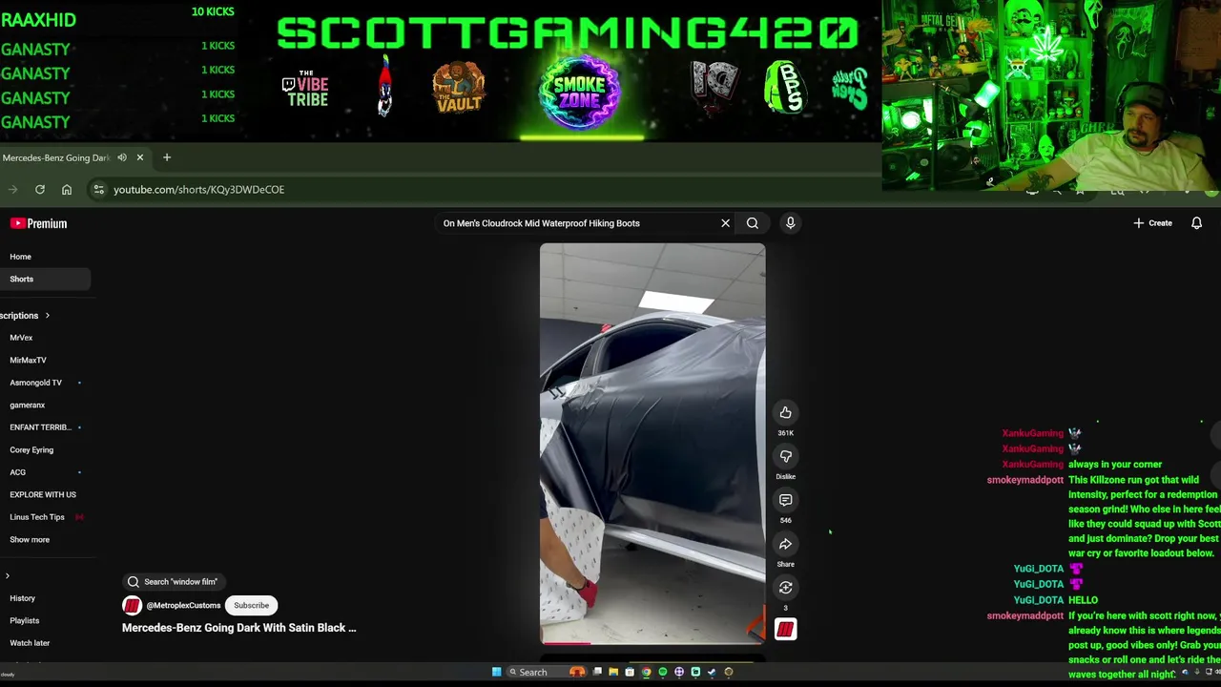Open Chrome from the taskbar
Image resolution: width=1221 pixels, height=687 pixels.
click(646, 672)
